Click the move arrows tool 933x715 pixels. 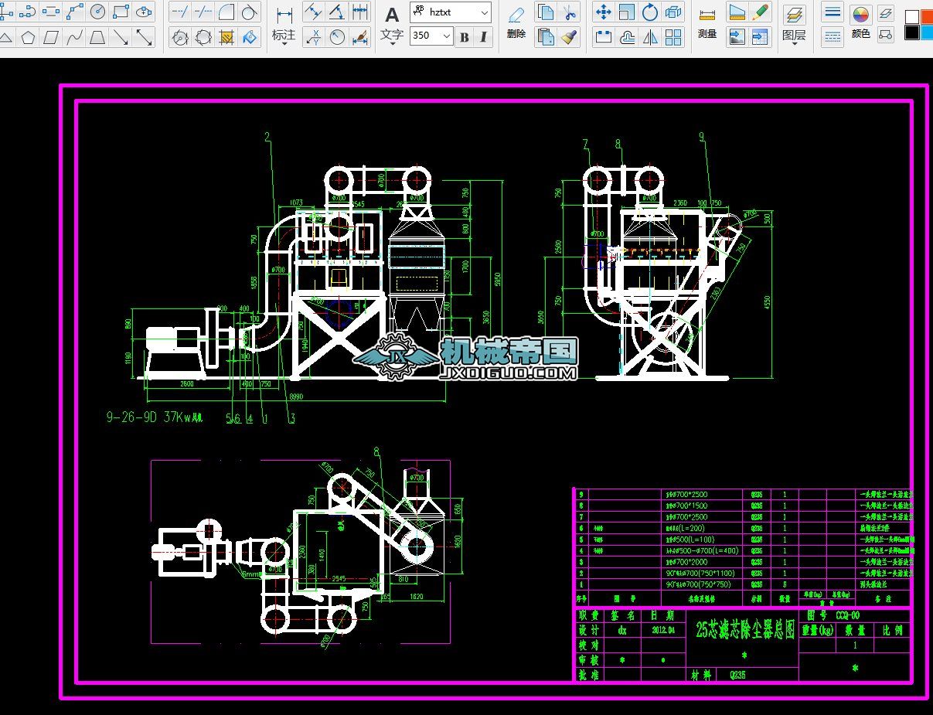coord(604,12)
